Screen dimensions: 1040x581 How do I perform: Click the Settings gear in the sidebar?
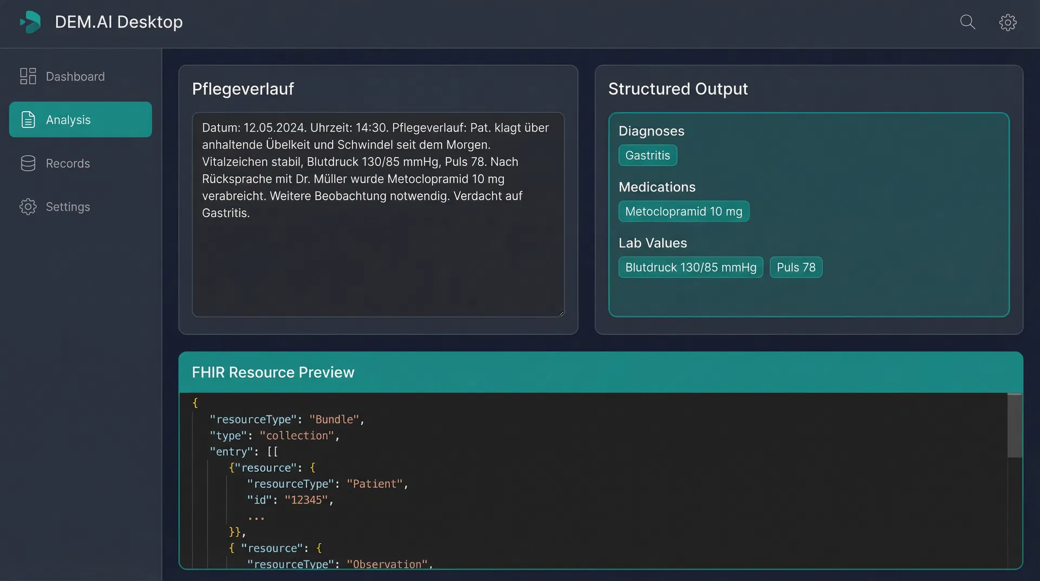coord(28,206)
